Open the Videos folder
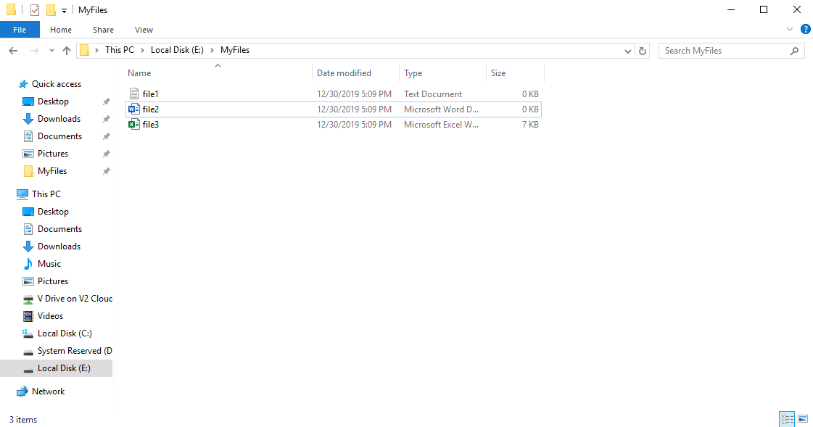The width and height of the screenshot is (813, 427). pos(50,316)
